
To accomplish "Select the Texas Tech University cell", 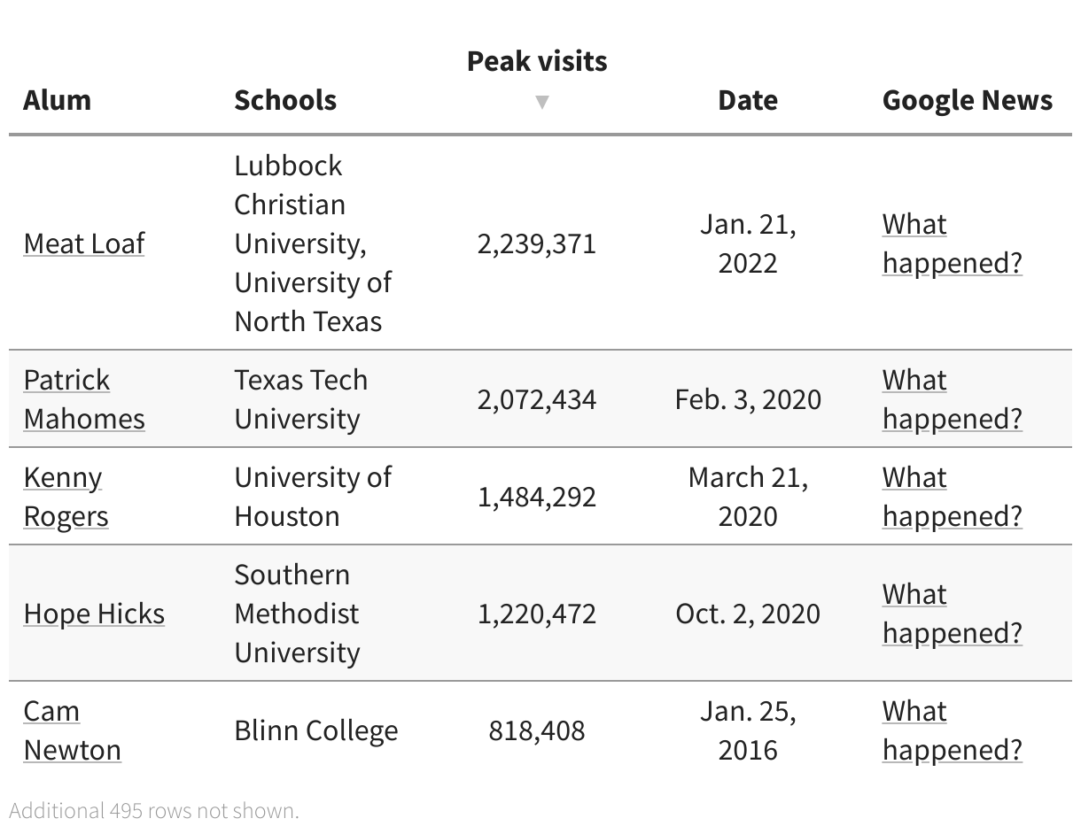I will pyautogui.click(x=300, y=399).
